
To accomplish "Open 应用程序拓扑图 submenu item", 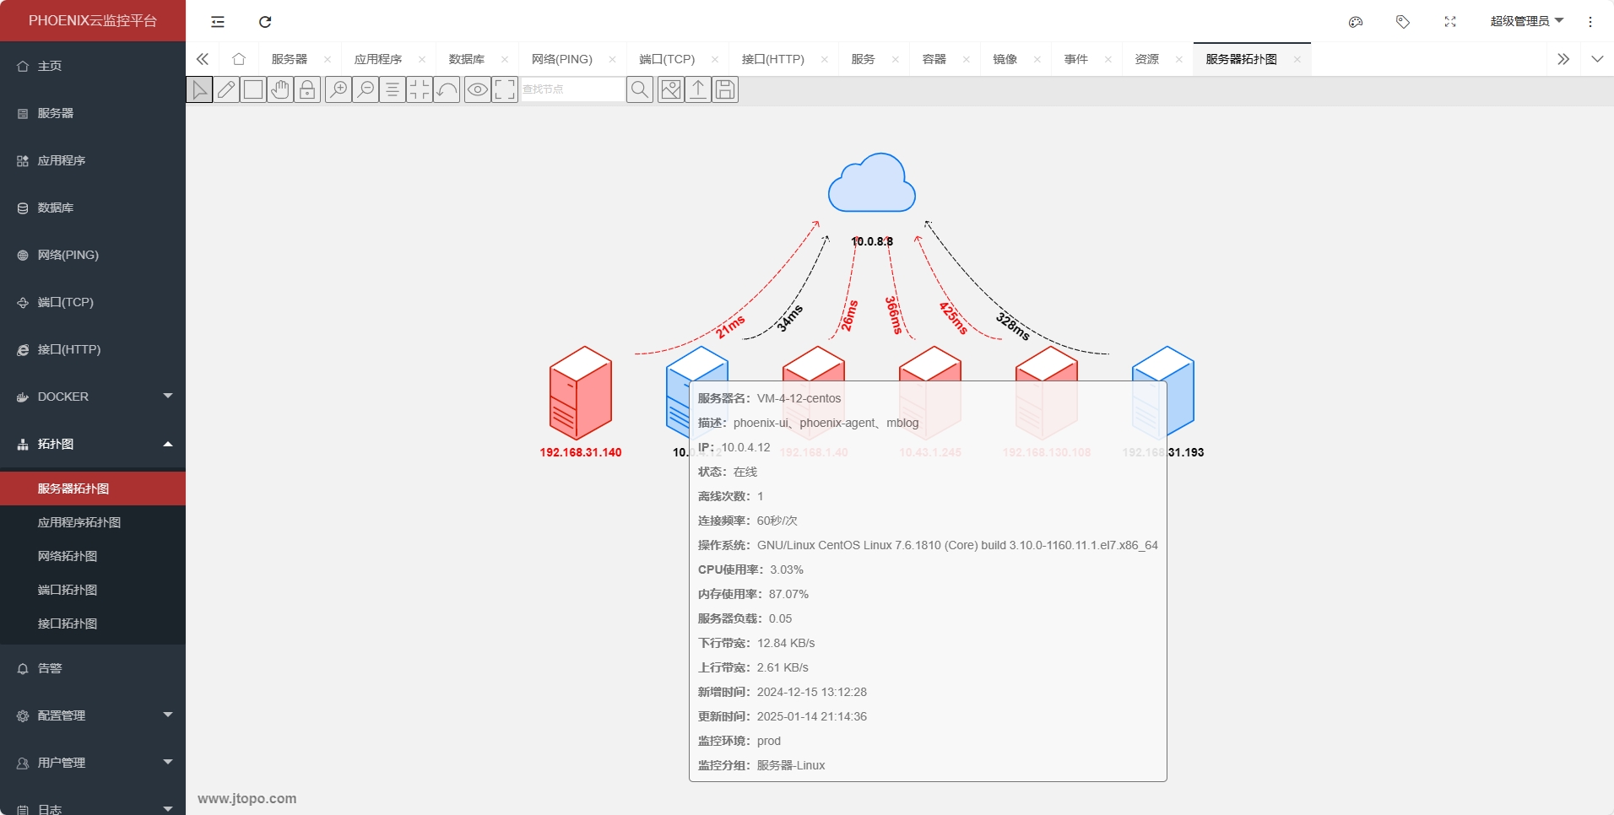I will (93, 522).
